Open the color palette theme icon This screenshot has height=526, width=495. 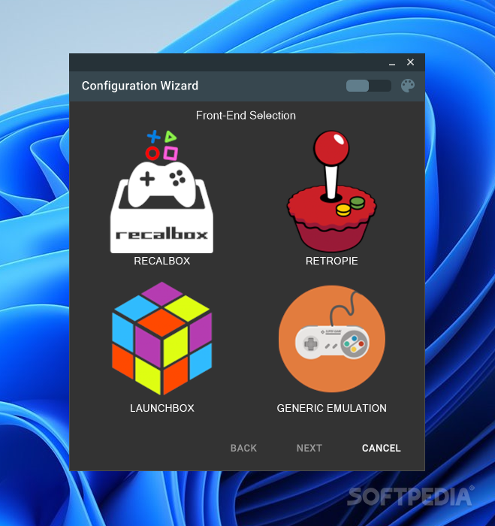click(407, 86)
